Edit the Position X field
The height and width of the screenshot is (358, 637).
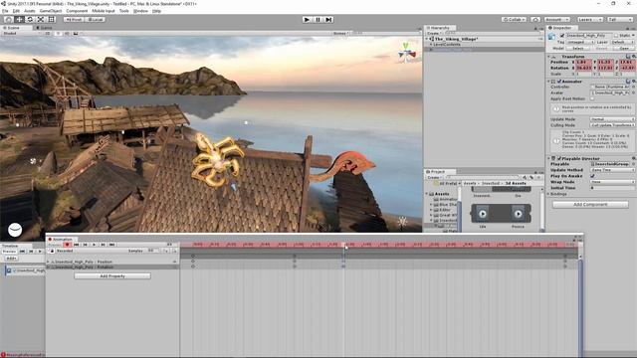coord(583,62)
